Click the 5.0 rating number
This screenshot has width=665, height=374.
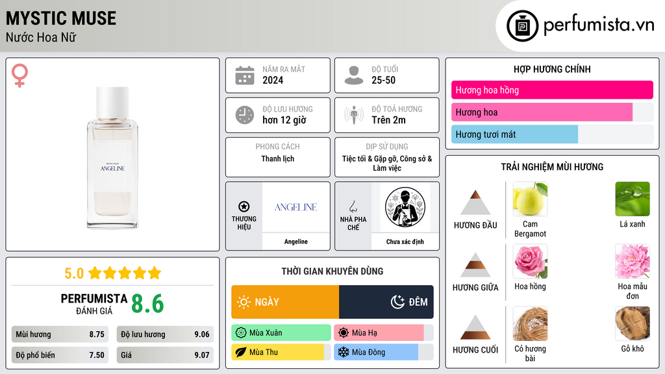74,273
